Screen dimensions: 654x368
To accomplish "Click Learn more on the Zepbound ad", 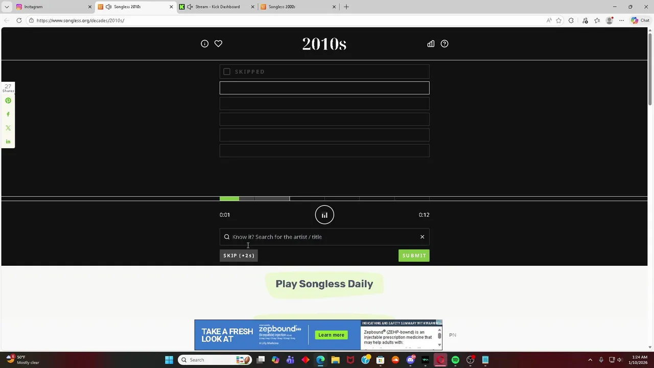I will (x=331, y=335).
